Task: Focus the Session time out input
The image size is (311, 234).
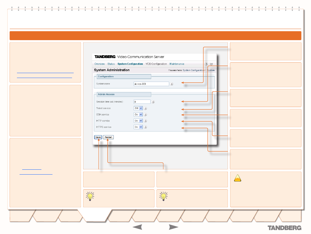Action: click(142, 102)
